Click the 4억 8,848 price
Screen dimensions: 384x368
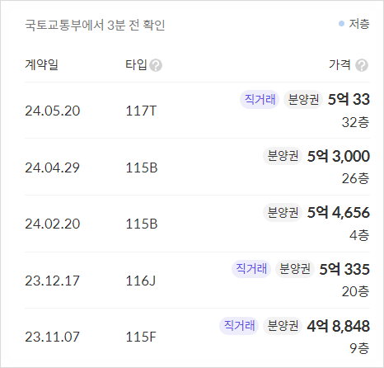(x=339, y=326)
